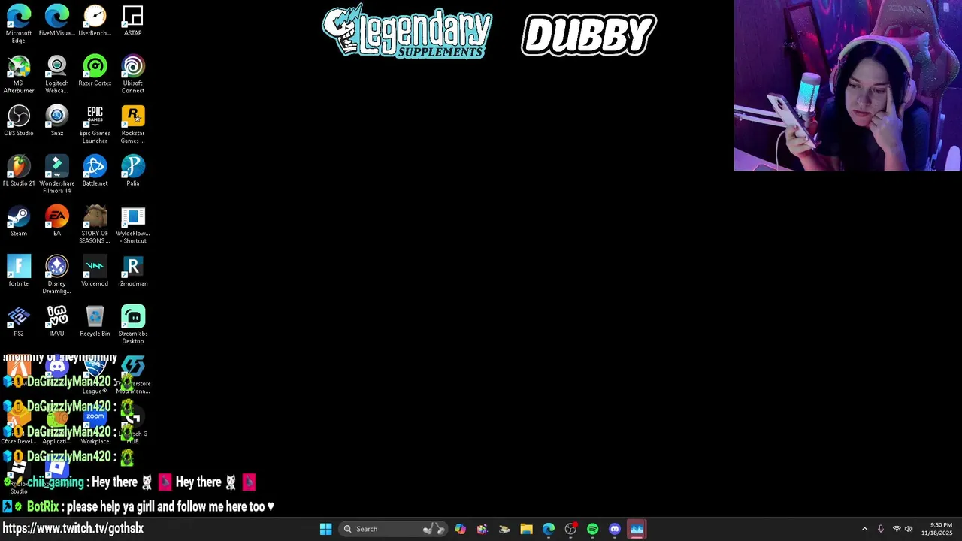Open the volume tray icon

pos(908,529)
